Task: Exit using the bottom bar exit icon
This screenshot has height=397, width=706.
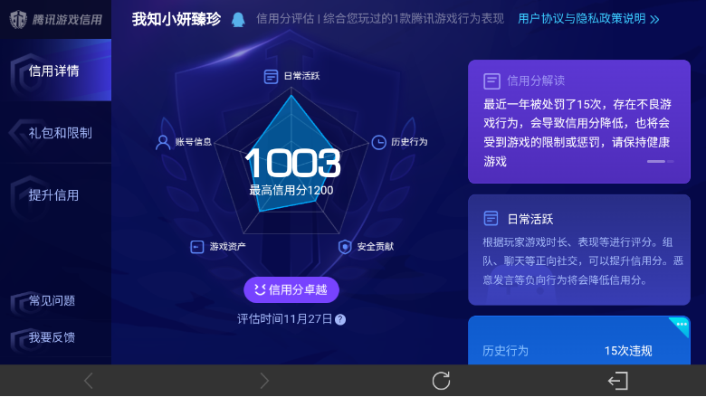Action: 617,381
